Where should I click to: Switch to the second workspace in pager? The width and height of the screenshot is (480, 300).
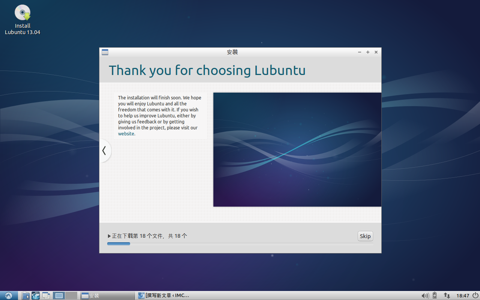click(71, 295)
